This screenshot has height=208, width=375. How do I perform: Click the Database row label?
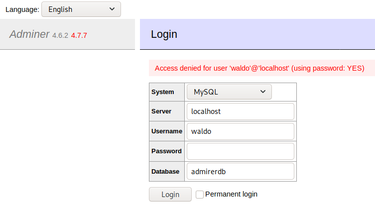coord(165,171)
